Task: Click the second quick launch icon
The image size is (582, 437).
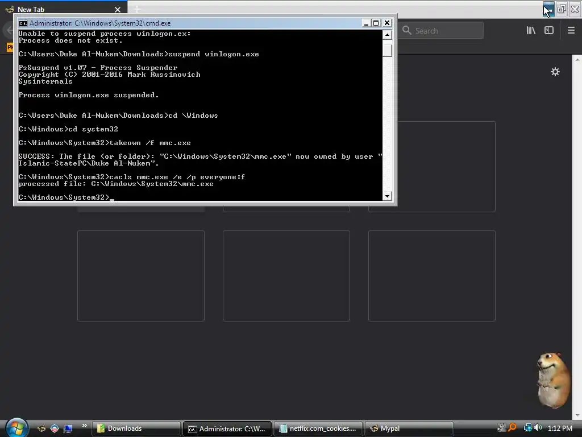Action: pos(55,428)
